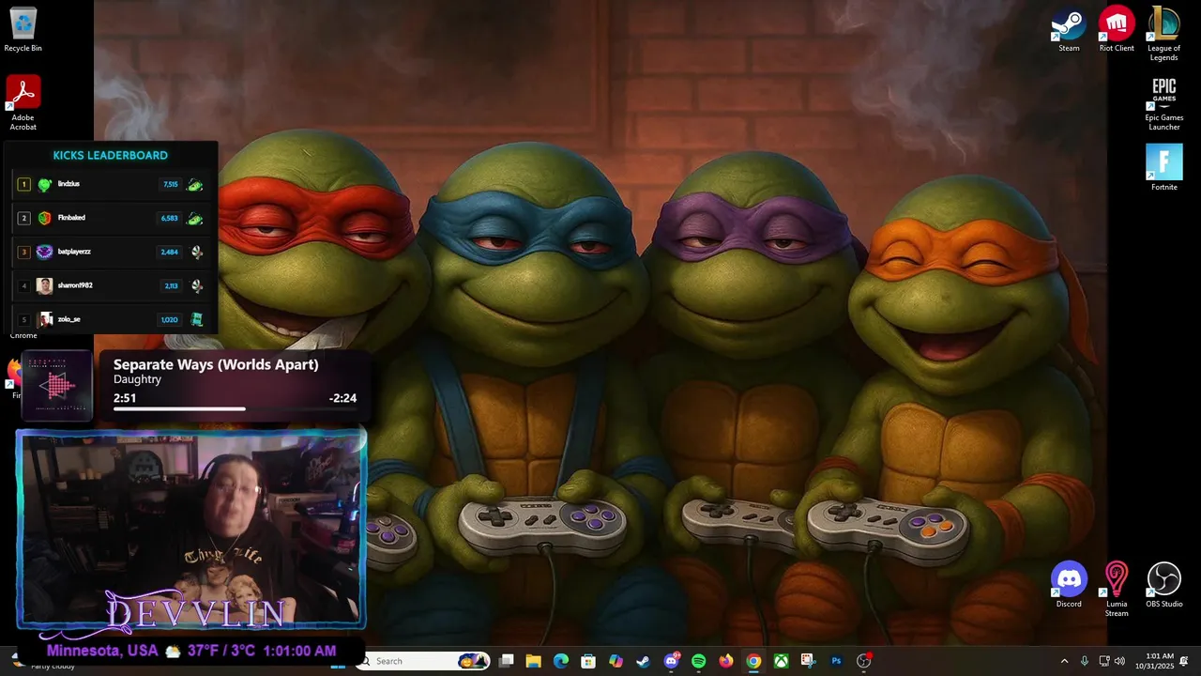Click the DEVVLIN name banner

195,614
